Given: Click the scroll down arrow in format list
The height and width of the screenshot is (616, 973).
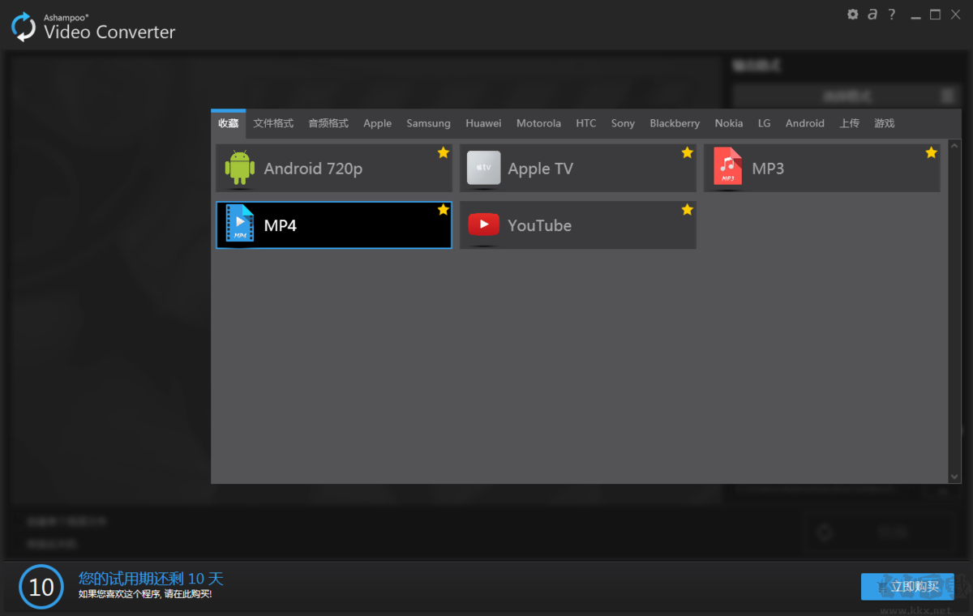Looking at the screenshot, I should click(x=954, y=477).
